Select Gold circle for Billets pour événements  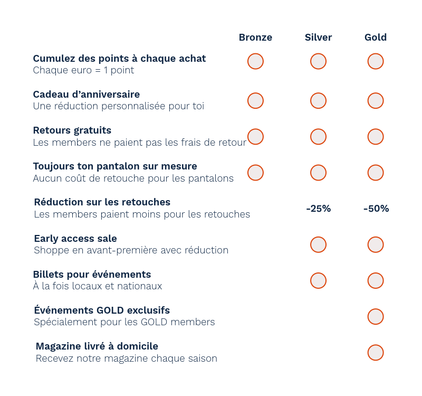click(376, 280)
